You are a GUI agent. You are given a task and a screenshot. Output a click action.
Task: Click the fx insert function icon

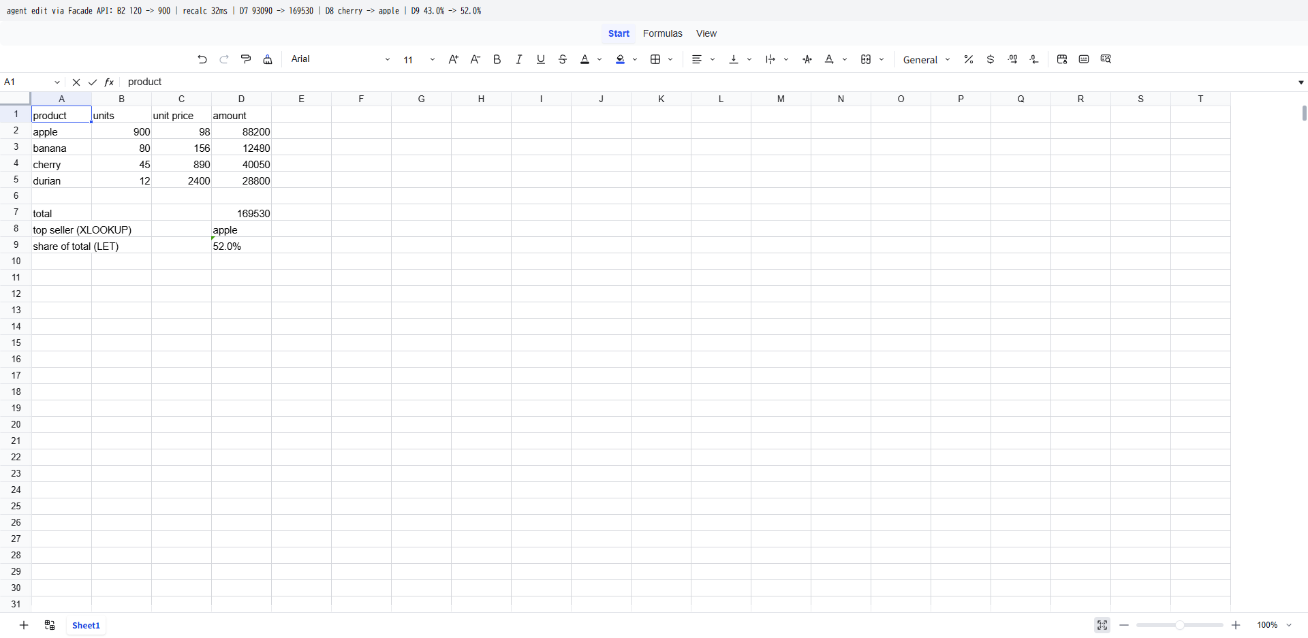[x=109, y=82]
